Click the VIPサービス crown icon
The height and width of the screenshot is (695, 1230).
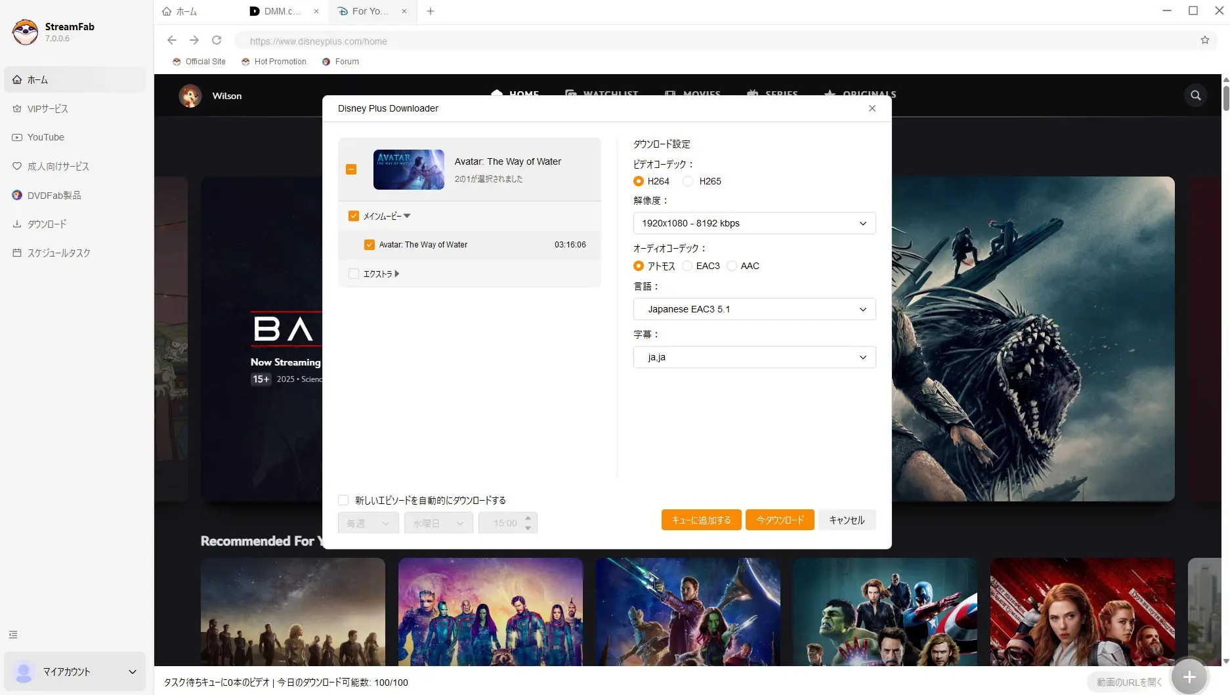(x=17, y=108)
